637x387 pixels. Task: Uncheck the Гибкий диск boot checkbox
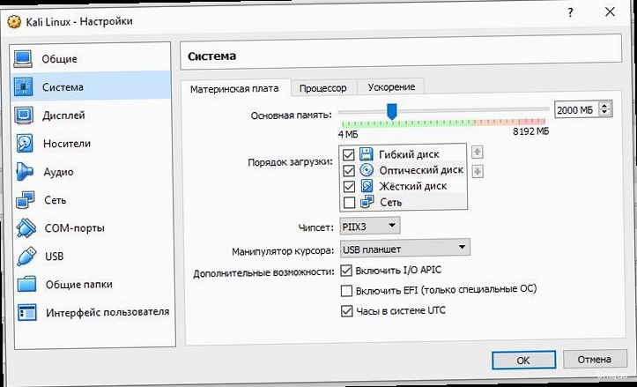(x=348, y=154)
